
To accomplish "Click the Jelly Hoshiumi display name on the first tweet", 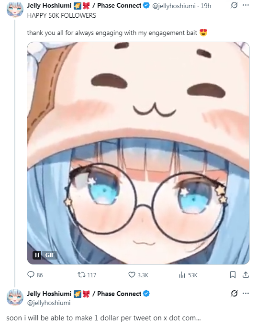I will coord(49,5).
